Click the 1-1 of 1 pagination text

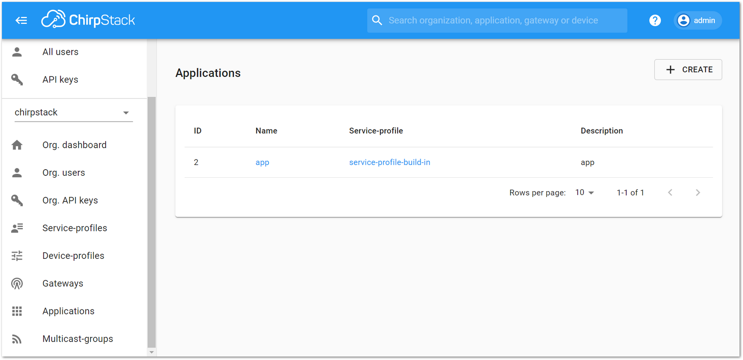(630, 192)
